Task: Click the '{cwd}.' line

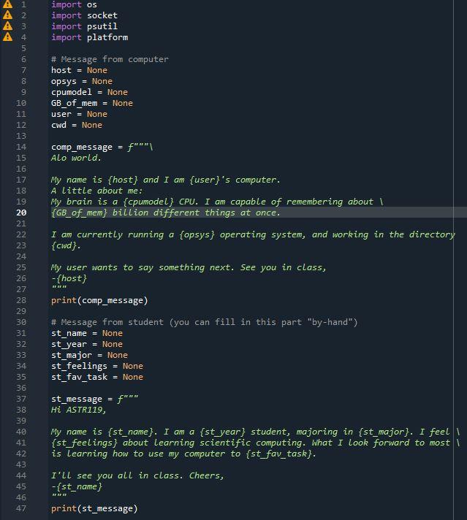Action: [x=66, y=245]
